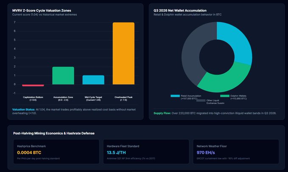Click the y-axis value 4
This screenshot has height=172, width=288.
coord(15,49)
